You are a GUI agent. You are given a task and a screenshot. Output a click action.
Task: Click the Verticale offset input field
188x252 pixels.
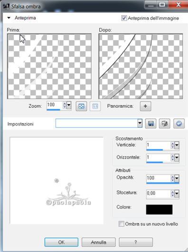(x=158, y=145)
